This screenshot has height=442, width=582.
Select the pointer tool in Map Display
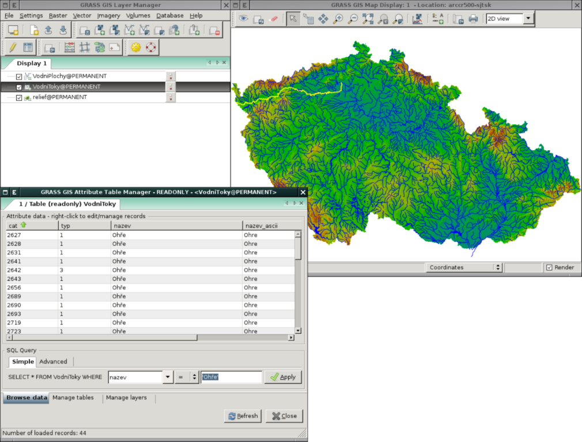pyautogui.click(x=293, y=18)
